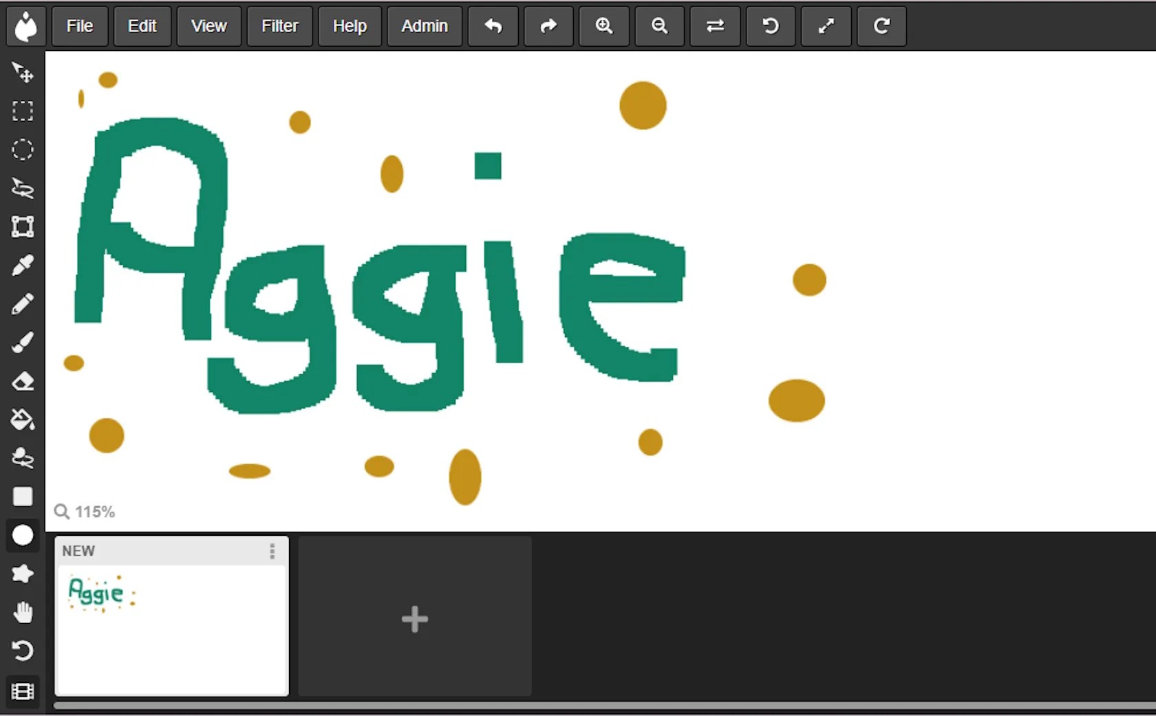This screenshot has width=1156, height=716.
Task: Zoom in on the canvas
Action: [x=603, y=26]
